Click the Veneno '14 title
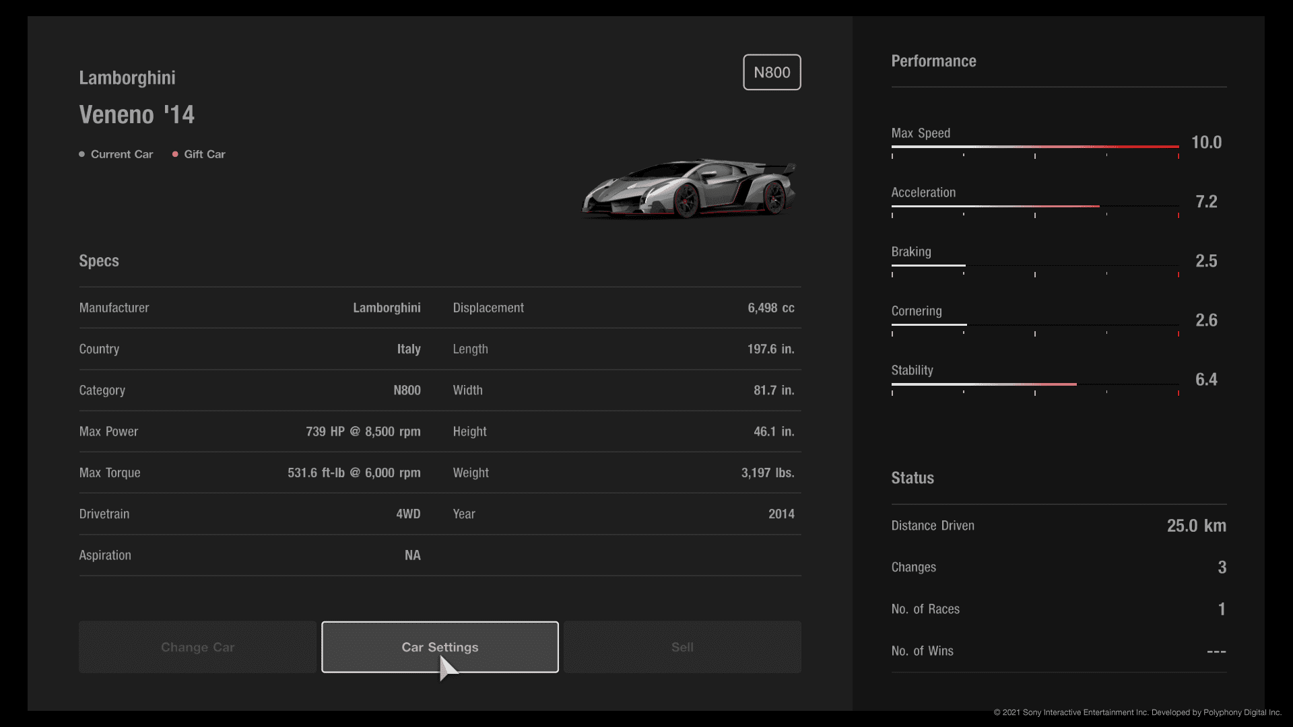1293x727 pixels. (x=137, y=114)
